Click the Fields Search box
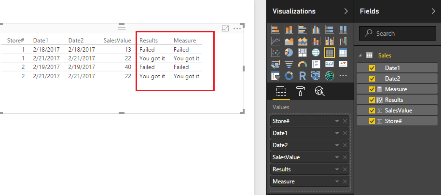This screenshot has height=195, width=441. click(x=398, y=33)
